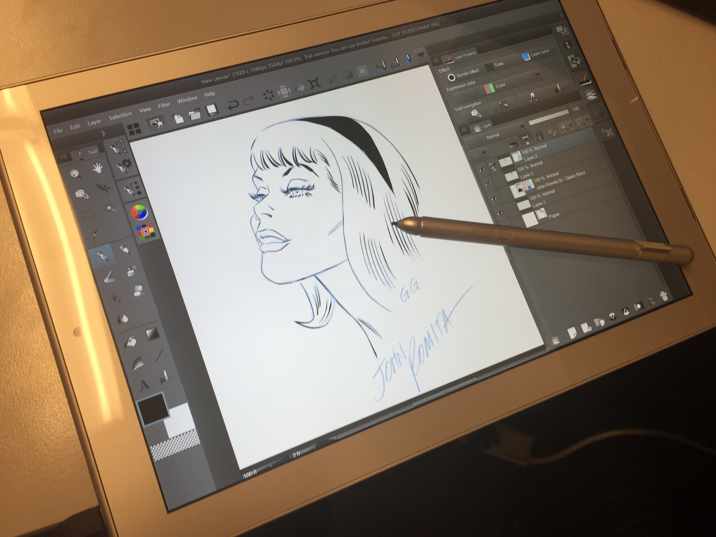Screen dimensions: 716x537
Task: Click the Redo arrow icon
Action: tap(249, 101)
